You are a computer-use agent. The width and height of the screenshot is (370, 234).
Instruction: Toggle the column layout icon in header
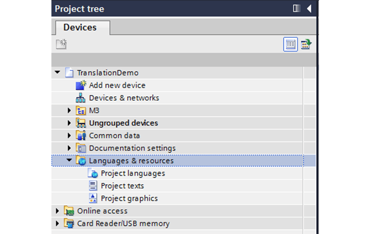pyautogui.click(x=296, y=9)
